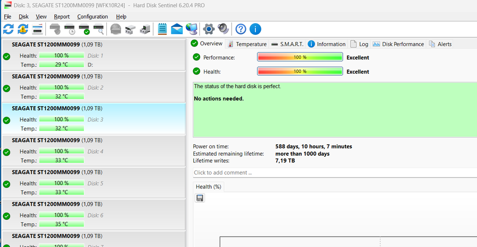Click the 'more than 1000 days' value
Viewport: 477px width, 247px height.
pyautogui.click(x=303, y=154)
